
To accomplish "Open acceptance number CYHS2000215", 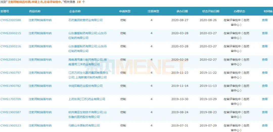I will click(x=11, y=33).
